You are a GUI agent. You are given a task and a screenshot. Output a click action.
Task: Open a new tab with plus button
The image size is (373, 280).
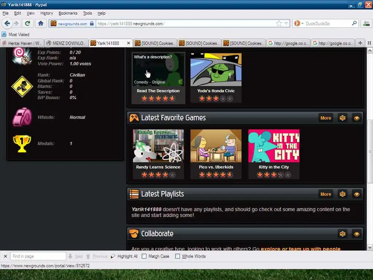tap(360, 43)
